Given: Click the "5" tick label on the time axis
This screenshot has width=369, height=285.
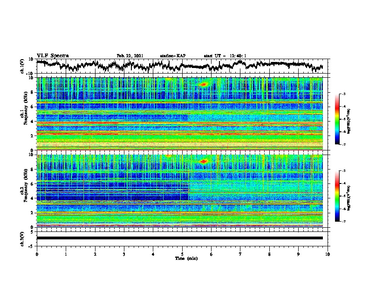Looking at the screenshot, I should tap(182, 254).
